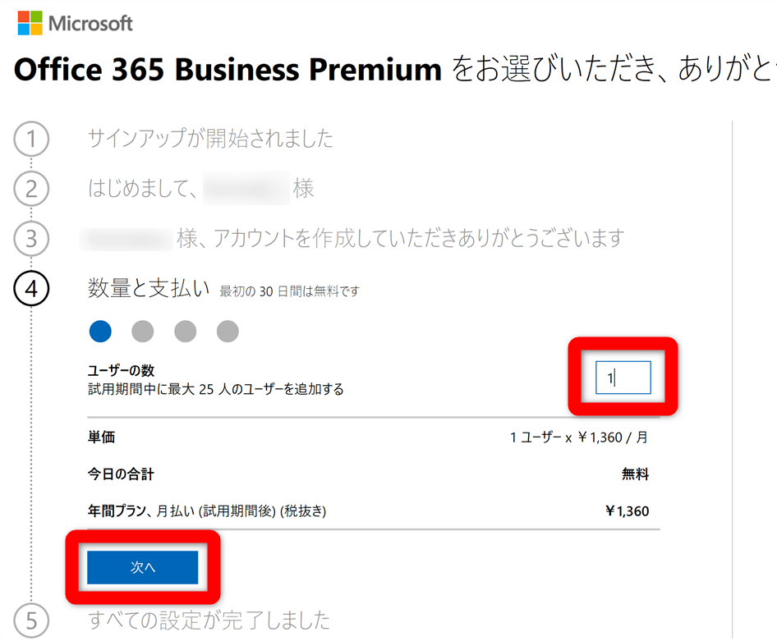The width and height of the screenshot is (777, 641).
Task: Select the fourth gray progress dot
Action: [228, 332]
